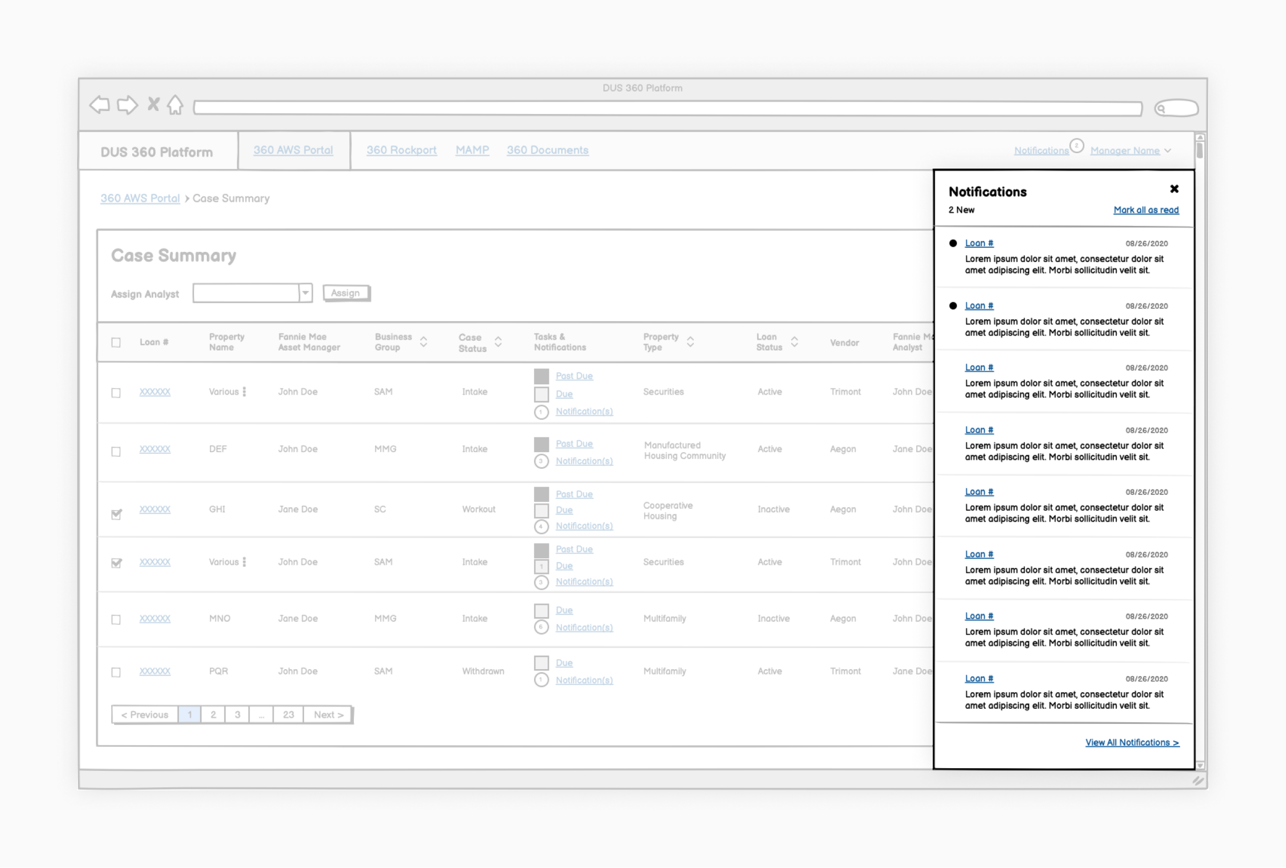
Task: Open the 360 Rockport tab
Action: pyautogui.click(x=401, y=150)
